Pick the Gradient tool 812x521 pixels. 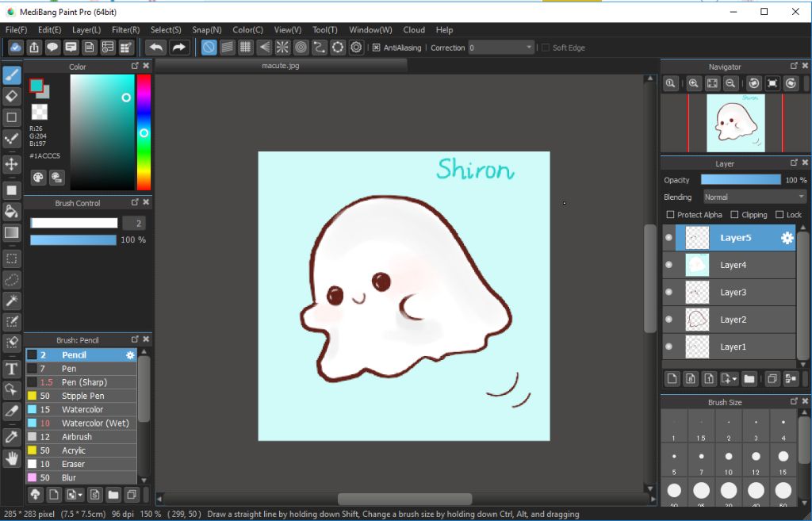[x=12, y=232]
